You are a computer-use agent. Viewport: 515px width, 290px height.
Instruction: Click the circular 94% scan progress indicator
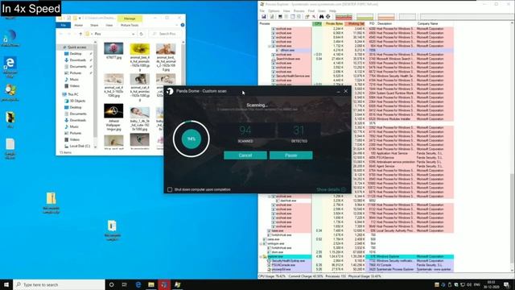pos(192,139)
